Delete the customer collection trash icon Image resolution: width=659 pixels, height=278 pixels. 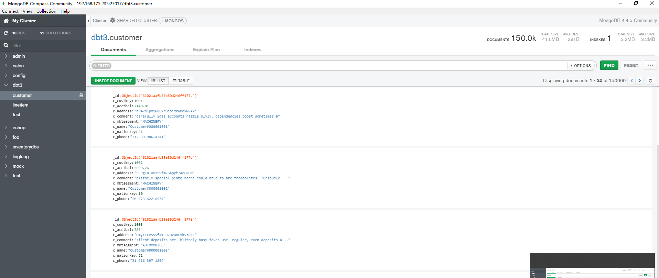tap(81, 95)
